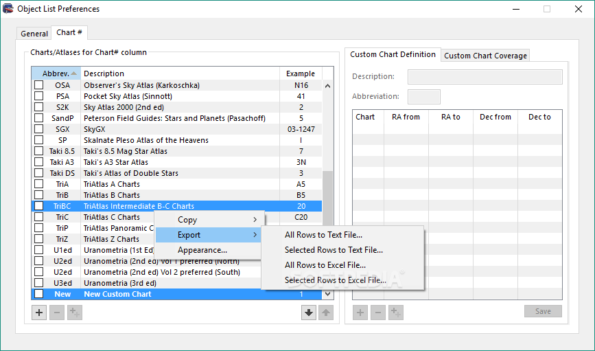Move selected chart down with arrow
595x351 pixels.
309,313
